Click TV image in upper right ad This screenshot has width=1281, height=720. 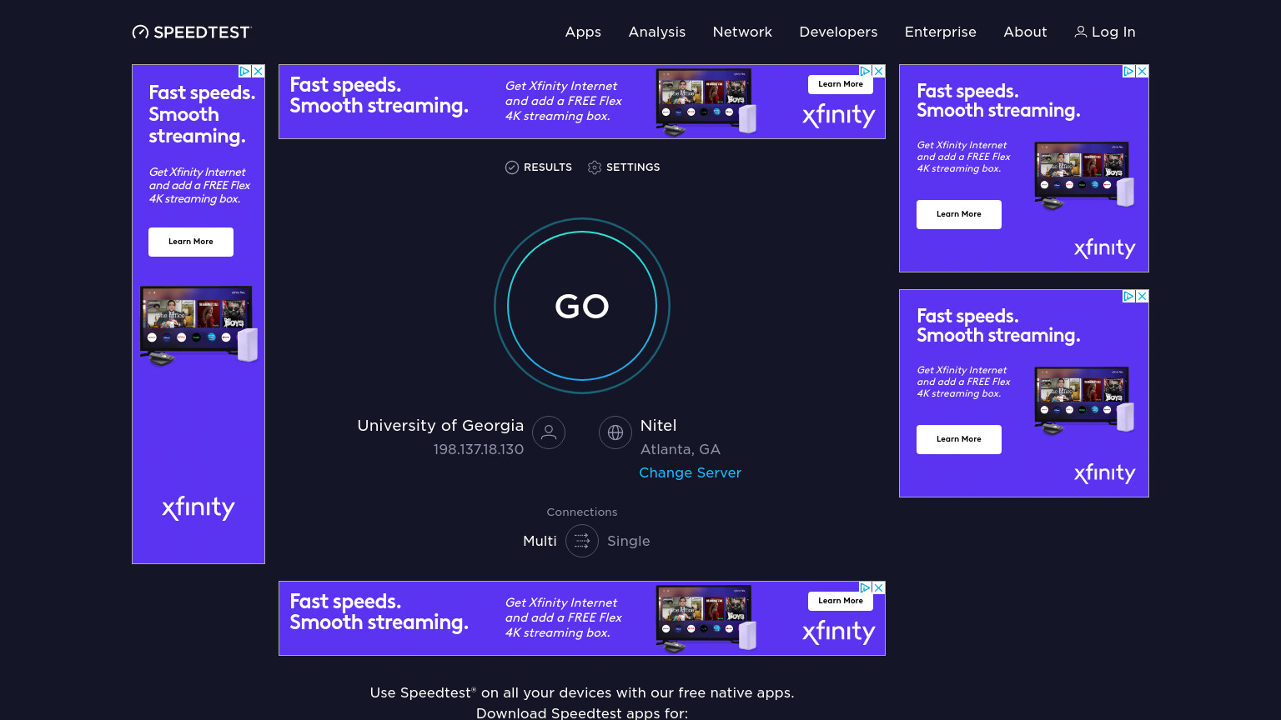click(1084, 175)
